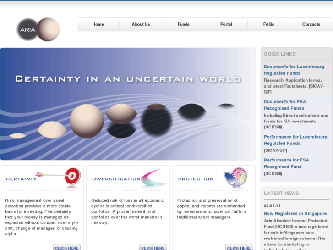Open the FAQs page
333x250 pixels.
[x=269, y=24]
